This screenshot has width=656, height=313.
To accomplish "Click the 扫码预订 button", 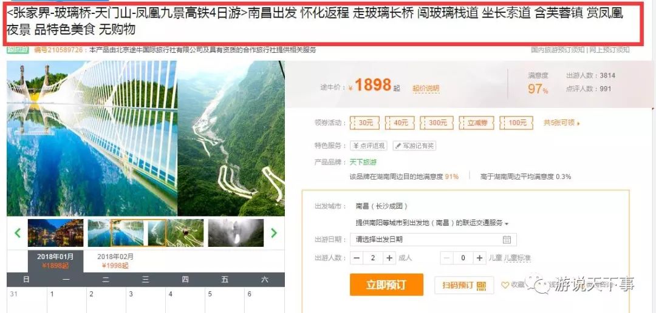I will click(464, 285).
